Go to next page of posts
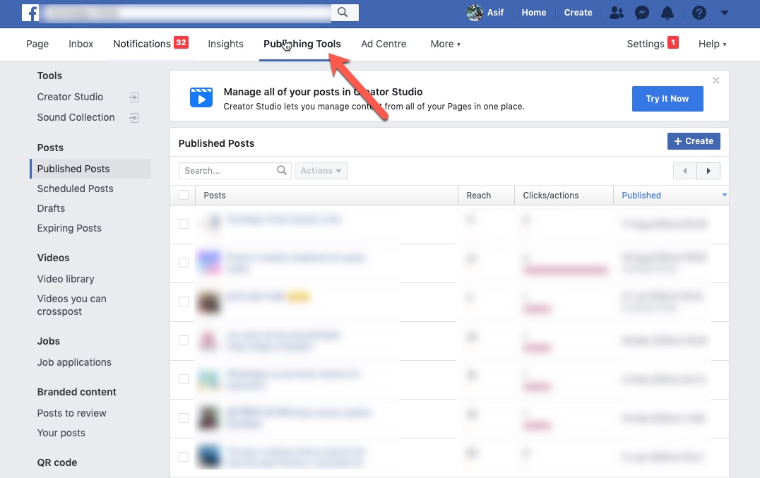This screenshot has width=760, height=478. click(x=708, y=170)
